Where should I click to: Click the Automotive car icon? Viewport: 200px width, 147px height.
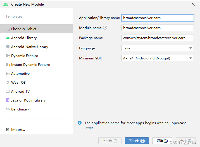[8, 74]
